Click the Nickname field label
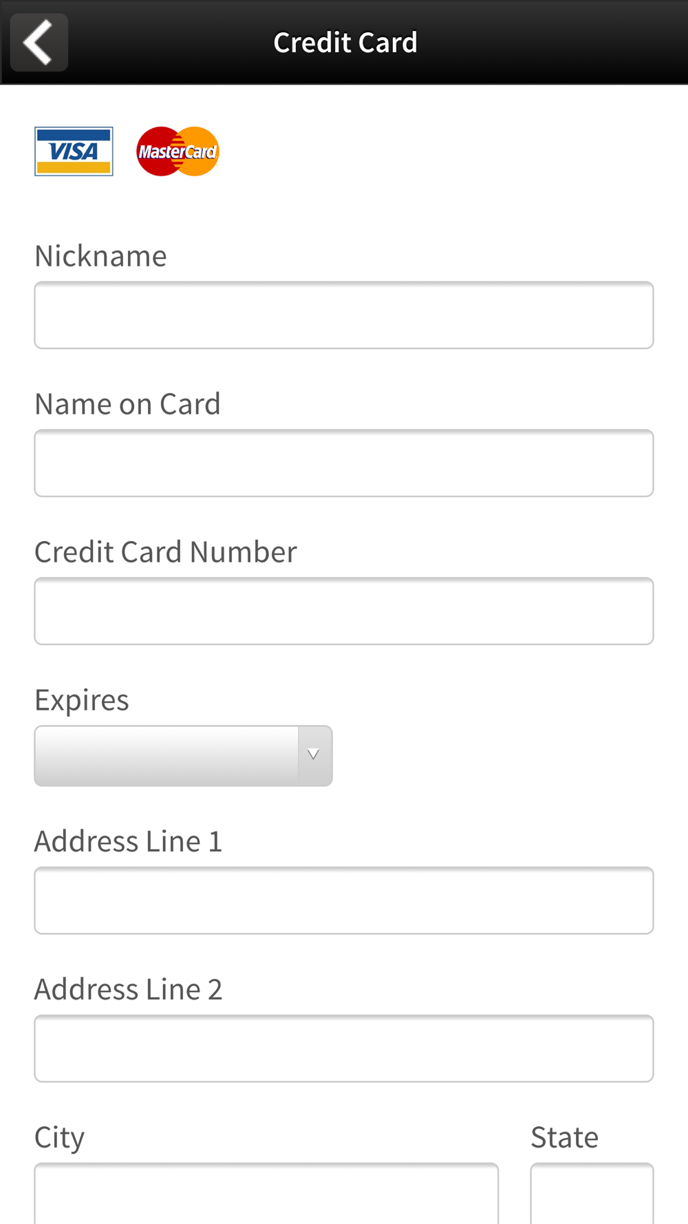The height and width of the screenshot is (1224, 688). [100, 256]
